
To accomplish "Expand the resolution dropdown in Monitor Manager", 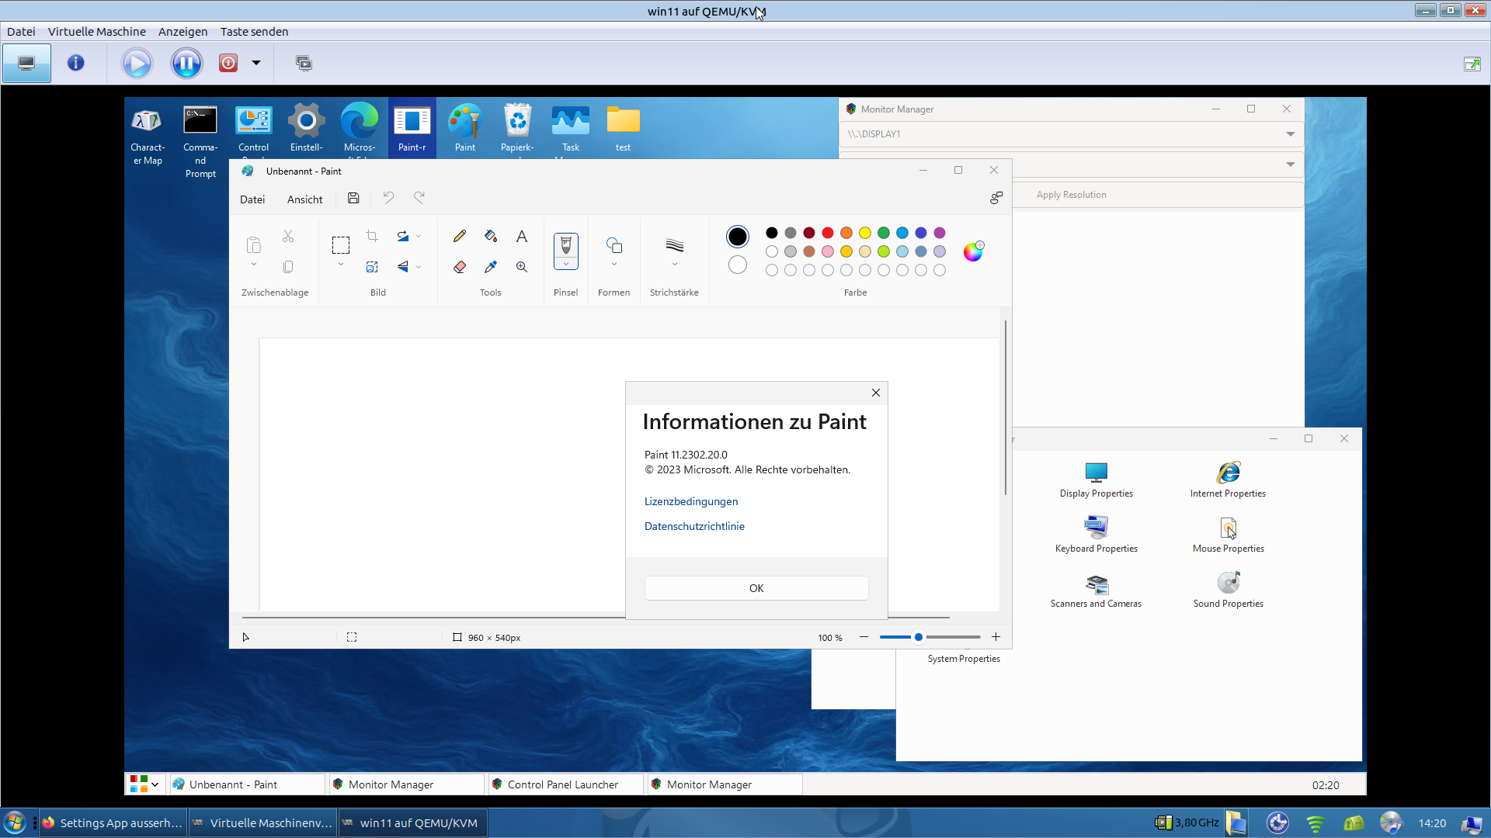I will tap(1290, 164).
